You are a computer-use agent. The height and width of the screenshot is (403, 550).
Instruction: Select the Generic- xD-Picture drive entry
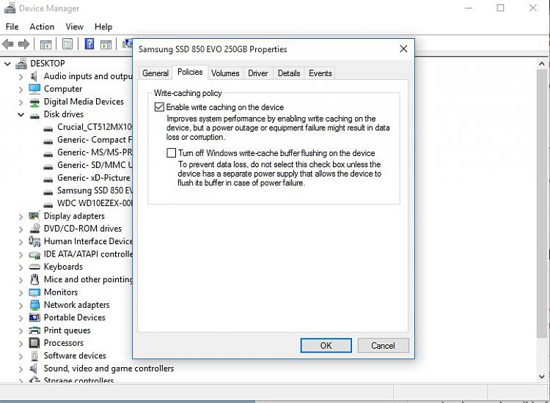pyautogui.click(x=94, y=178)
